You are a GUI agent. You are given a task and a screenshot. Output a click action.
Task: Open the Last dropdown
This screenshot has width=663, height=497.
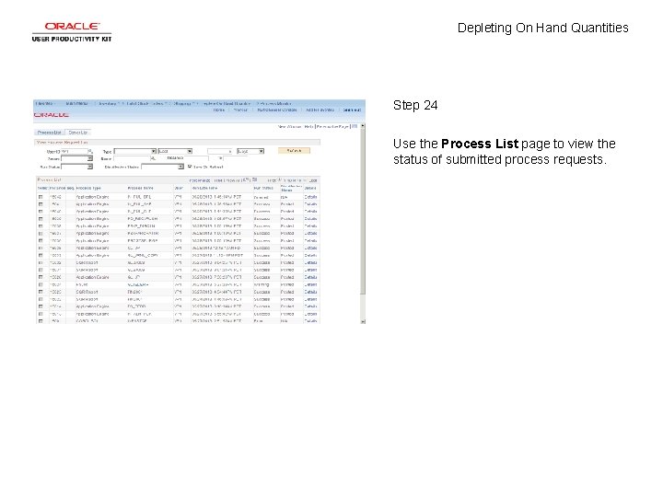[175, 151]
